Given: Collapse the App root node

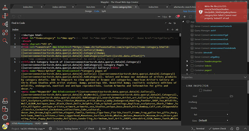Looking at the screenshot, I should tap(183, 21).
